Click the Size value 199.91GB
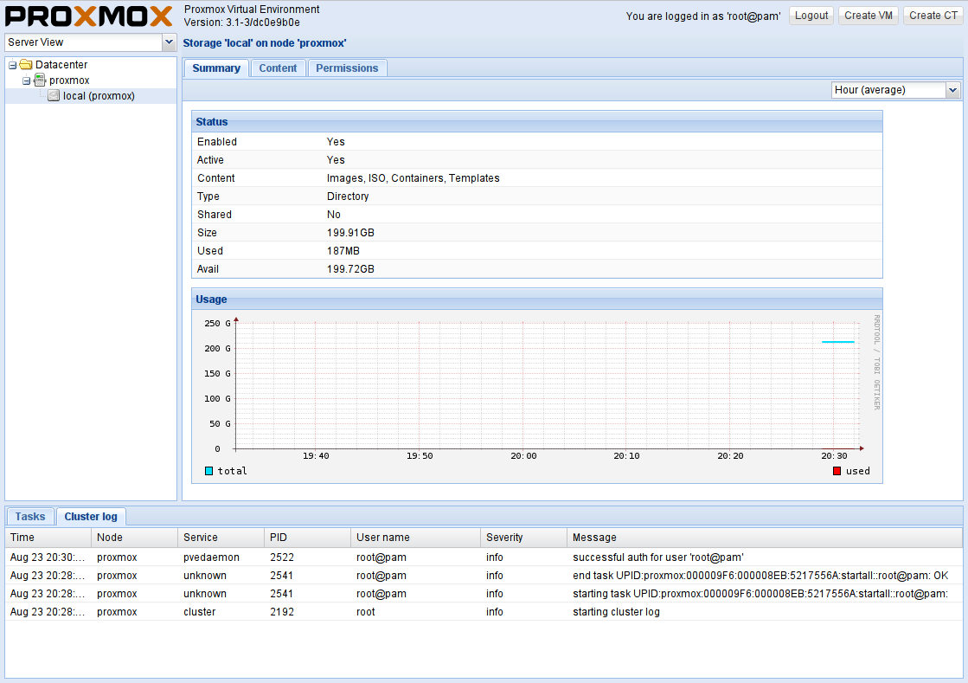Image resolution: width=968 pixels, height=683 pixels. (x=350, y=233)
